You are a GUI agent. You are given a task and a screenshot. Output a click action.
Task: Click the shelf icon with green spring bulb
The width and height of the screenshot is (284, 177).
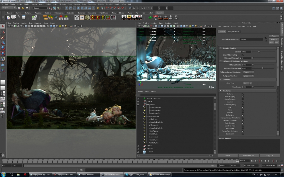(34, 18)
